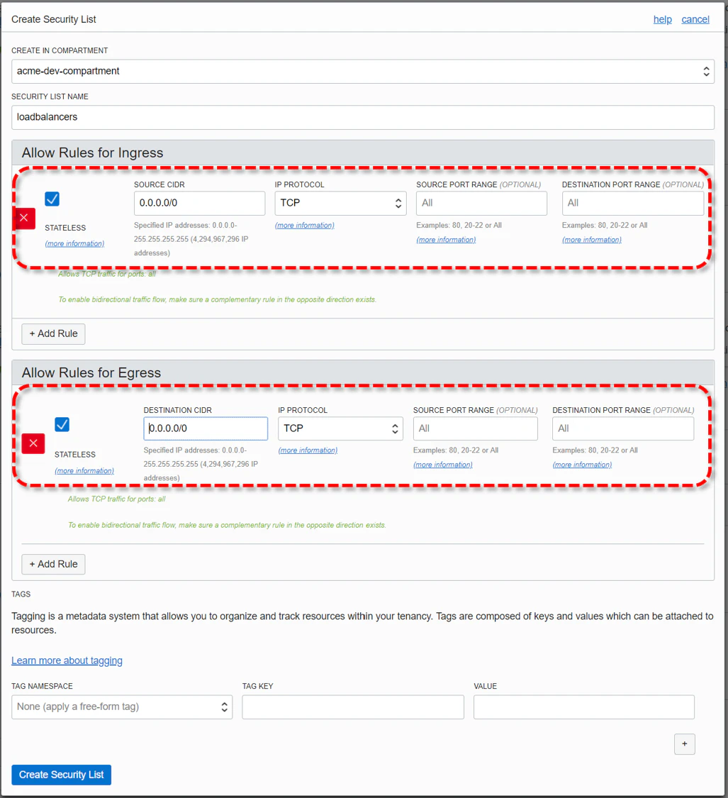Open more information under egress Stateless
728x798 pixels.
point(84,471)
